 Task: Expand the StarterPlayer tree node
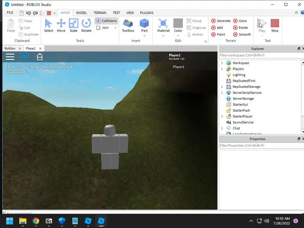coord(222,116)
